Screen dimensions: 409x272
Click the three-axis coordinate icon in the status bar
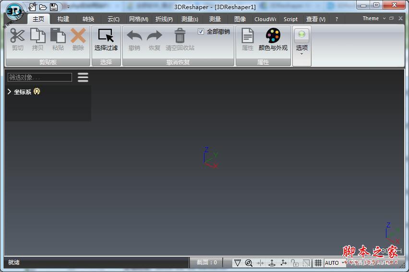pos(284,262)
